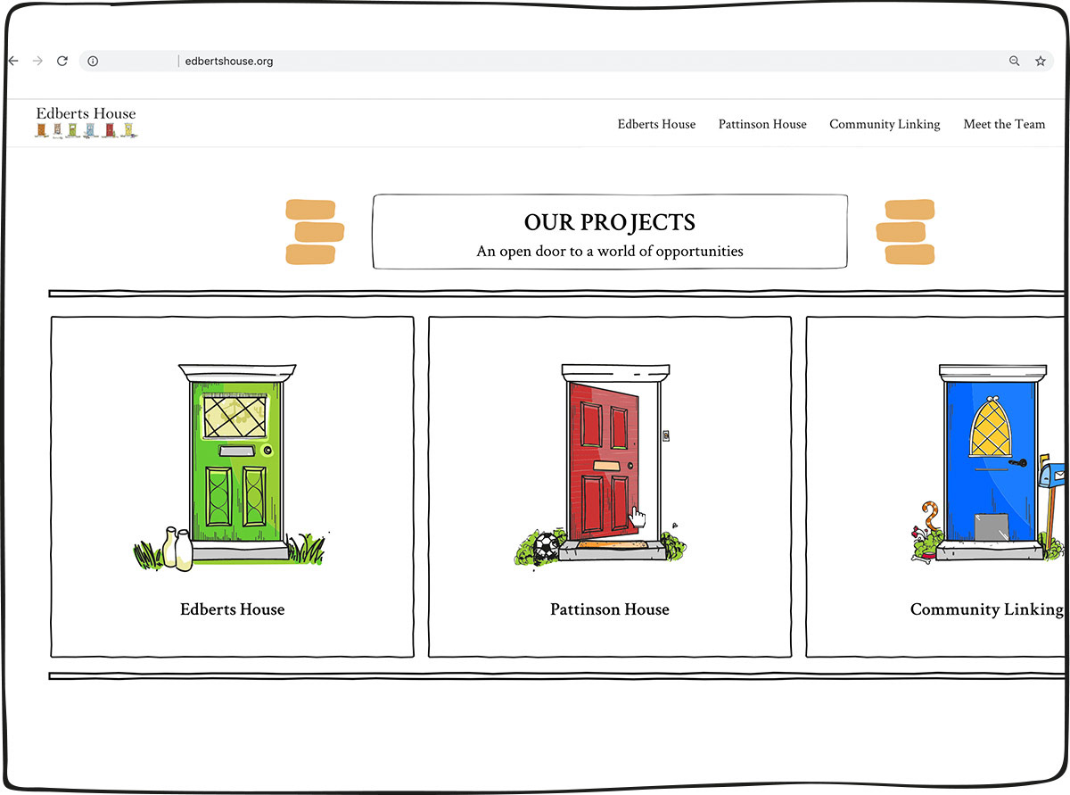Bookmark the page with the star icon
Viewport: 1070px width, 795px height.
tap(1040, 62)
